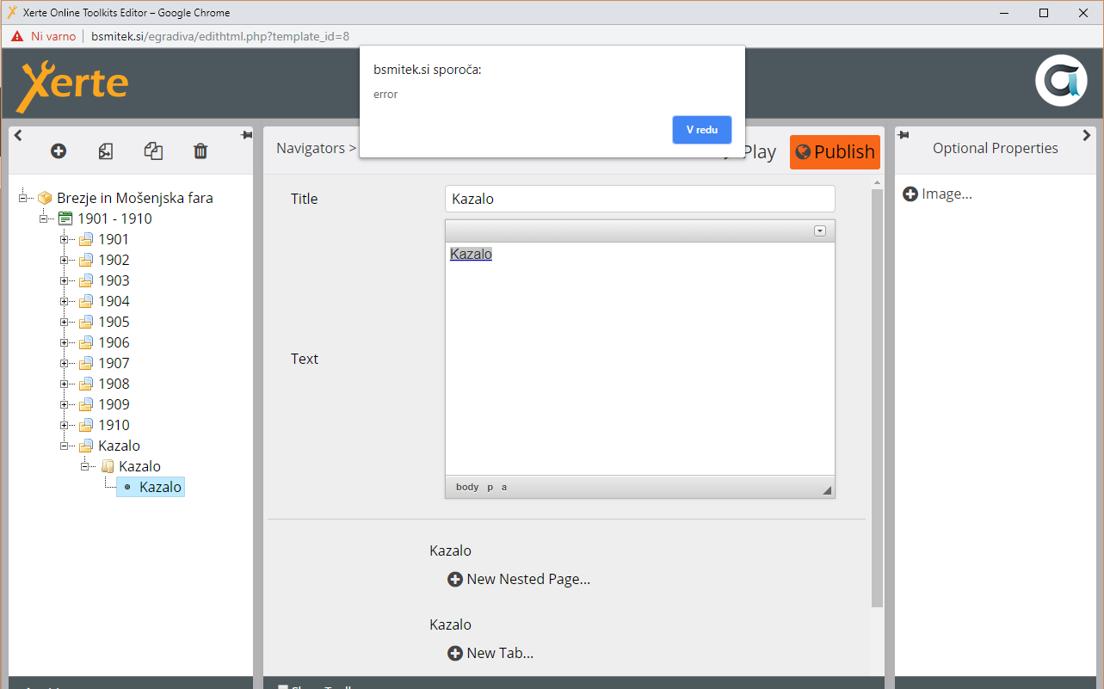Image resolution: width=1104 pixels, height=689 pixels.
Task: Click the duplicate page icon
Action: point(153,151)
